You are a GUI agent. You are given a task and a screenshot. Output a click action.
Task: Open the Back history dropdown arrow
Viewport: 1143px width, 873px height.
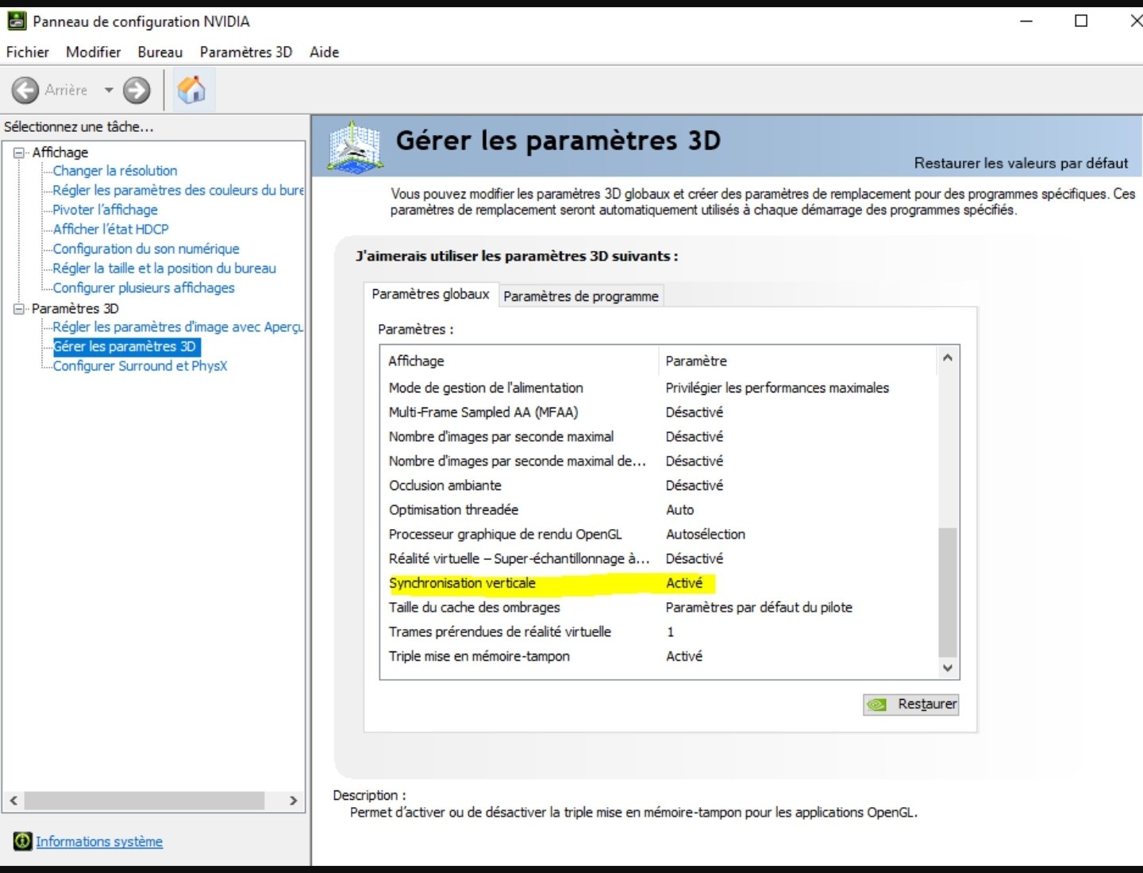click(x=109, y=90)
